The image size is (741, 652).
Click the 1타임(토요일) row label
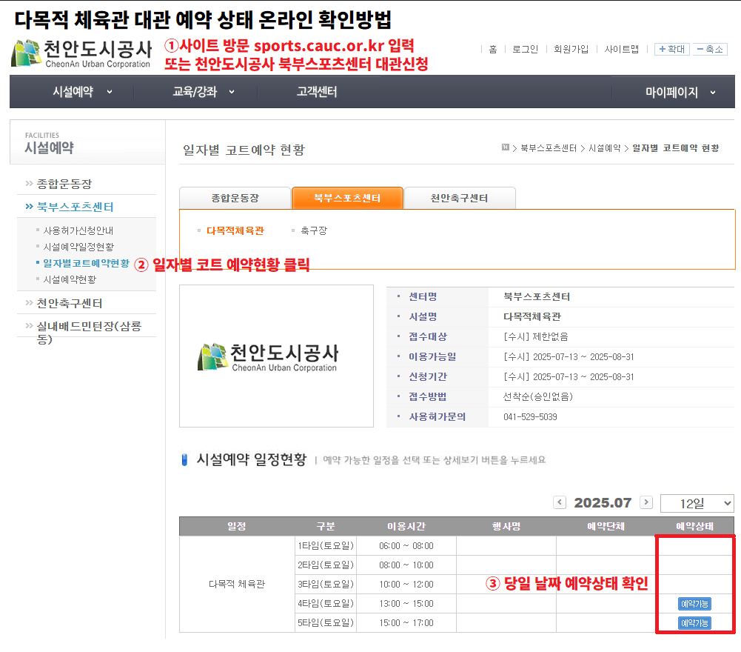(326, 546)
